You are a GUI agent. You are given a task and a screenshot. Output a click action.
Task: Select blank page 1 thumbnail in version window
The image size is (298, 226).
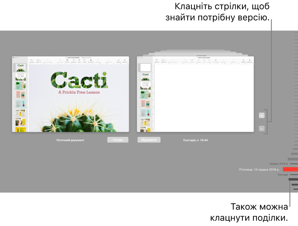(146, 67)
